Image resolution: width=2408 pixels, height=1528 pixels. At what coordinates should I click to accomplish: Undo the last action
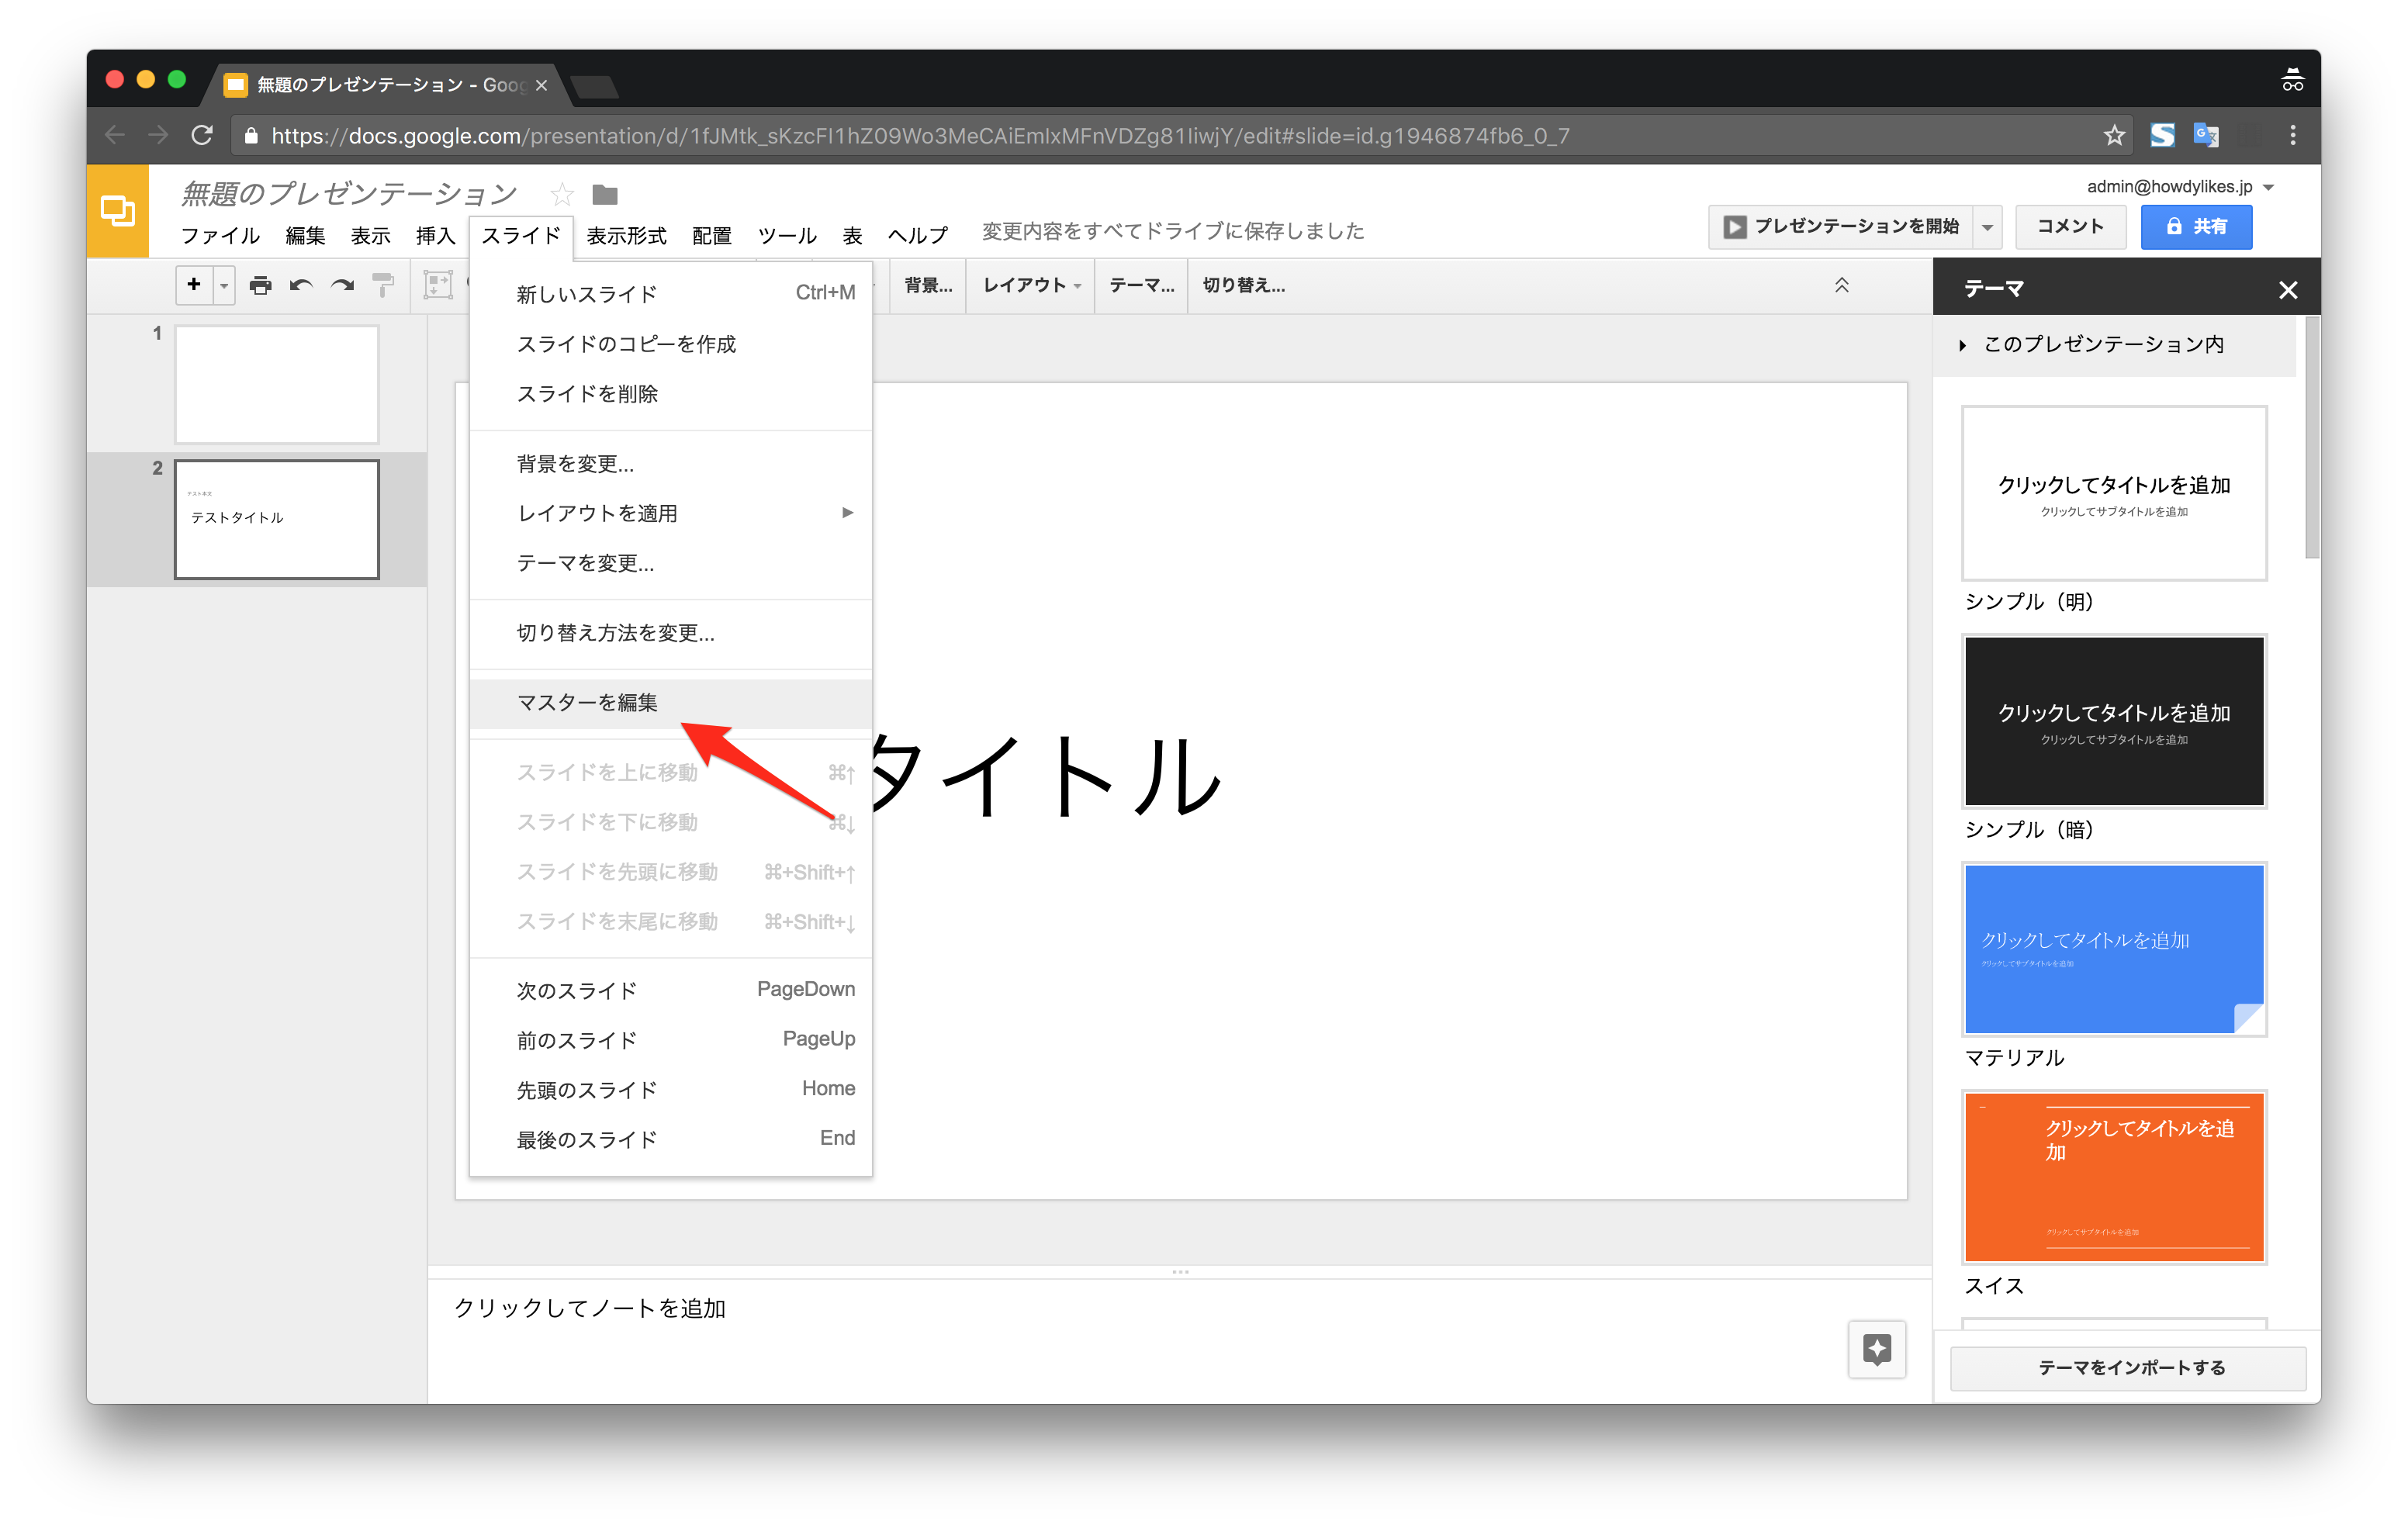pyautogui.click(x=301, y=285)
